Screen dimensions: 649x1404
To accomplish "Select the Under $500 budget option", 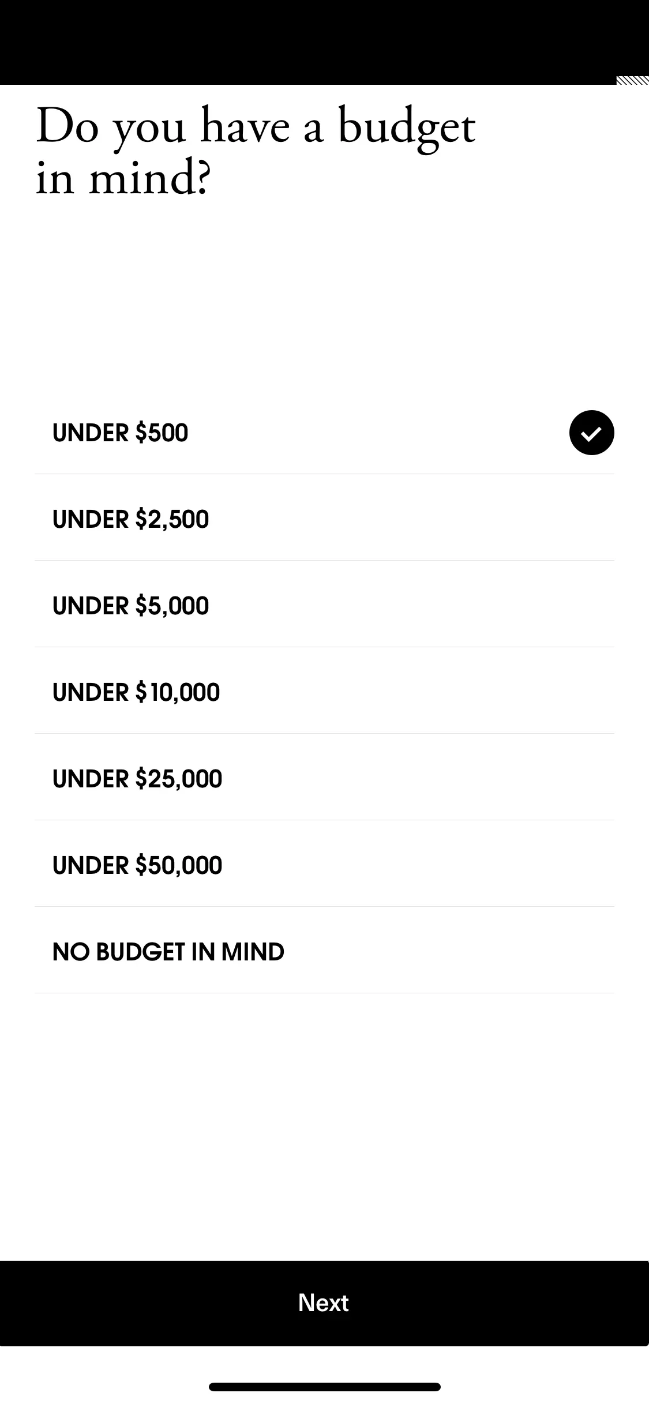I will (x=323, y=433).
